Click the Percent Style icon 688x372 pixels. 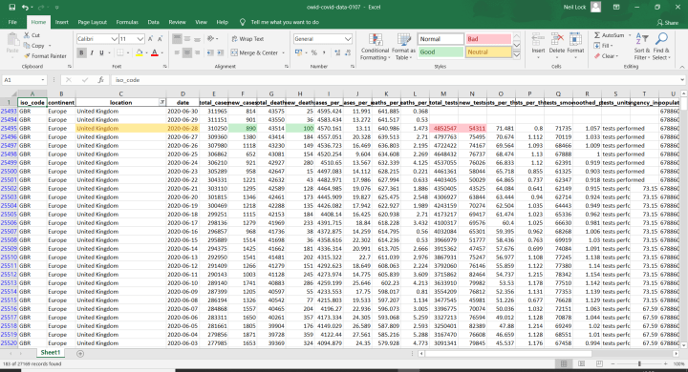[314, 52]
